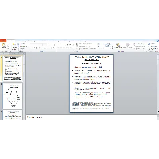Open the Shape Effects dropdown
Viewport: 159px width, 159px height.
pyautogui.click(x=140, y=49)
